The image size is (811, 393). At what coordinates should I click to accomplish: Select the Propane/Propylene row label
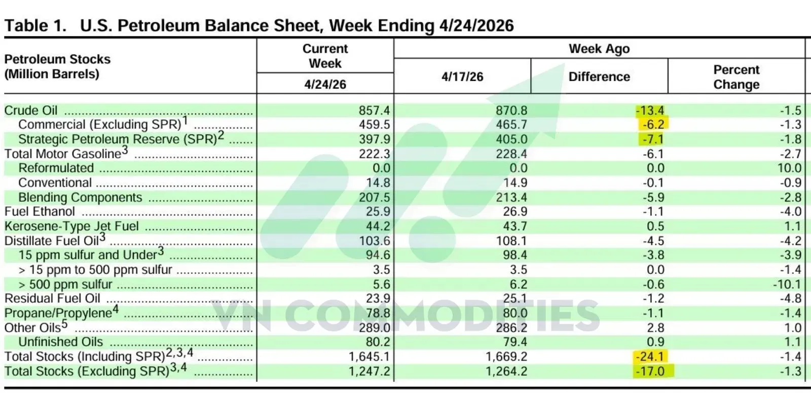pos(61,312)
